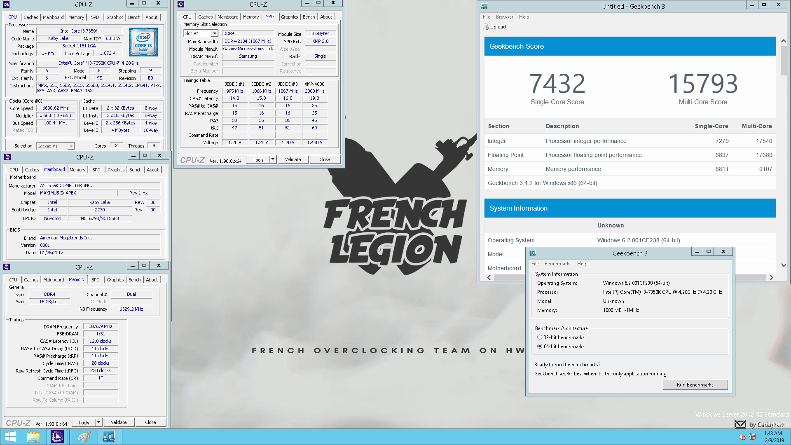Click the horizontal scrollbar in Geekbench results
This screenshot has width=791, height=445.
pyautogui.click(x=630, y=278)
